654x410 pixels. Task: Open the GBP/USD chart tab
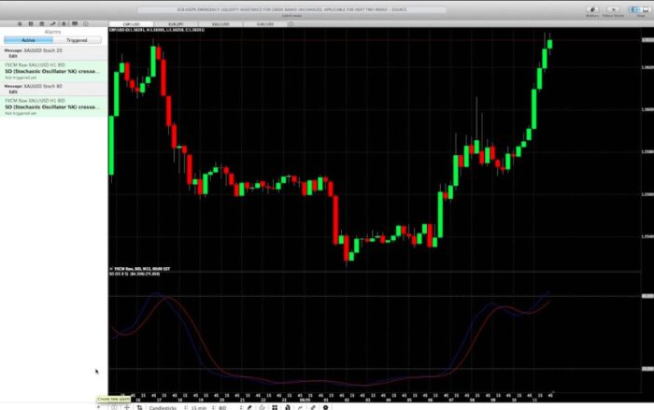(x=131, y=24)
